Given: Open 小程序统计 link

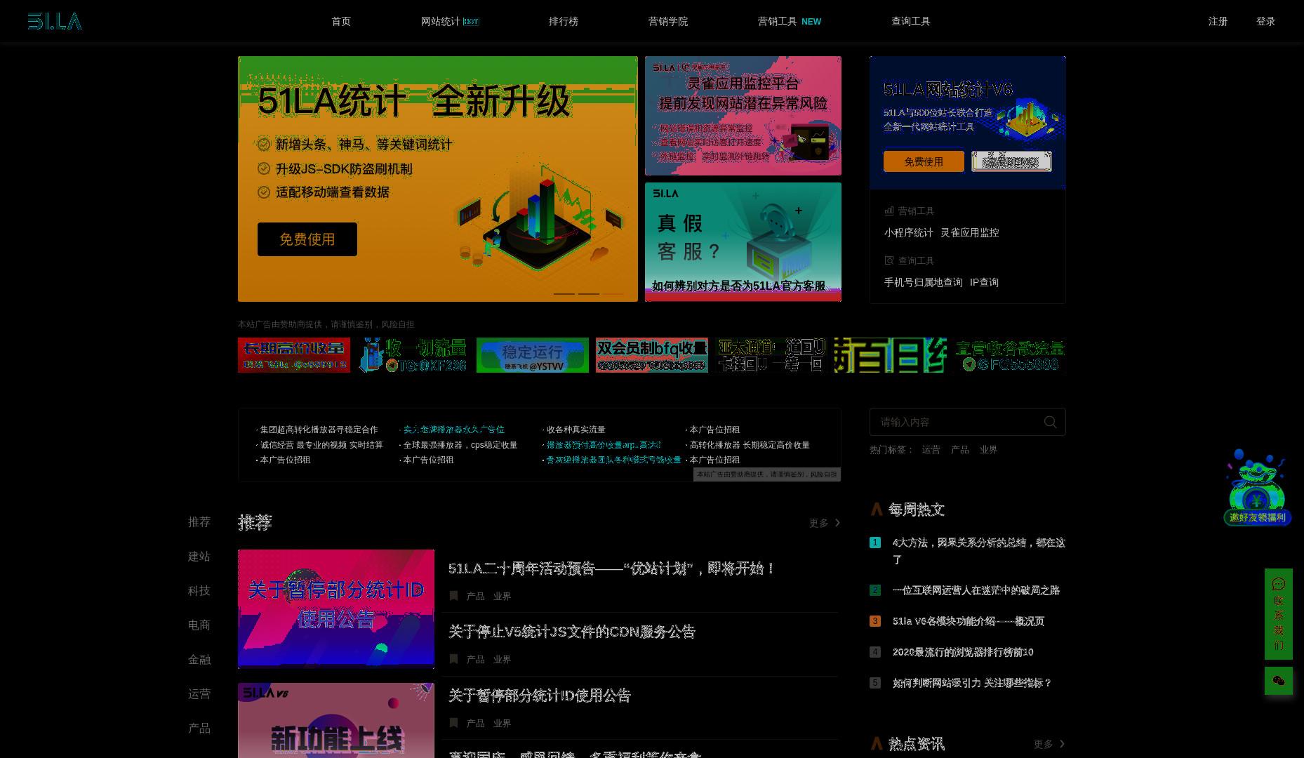Looking at the screenshot, I should (x=909, y=232).
